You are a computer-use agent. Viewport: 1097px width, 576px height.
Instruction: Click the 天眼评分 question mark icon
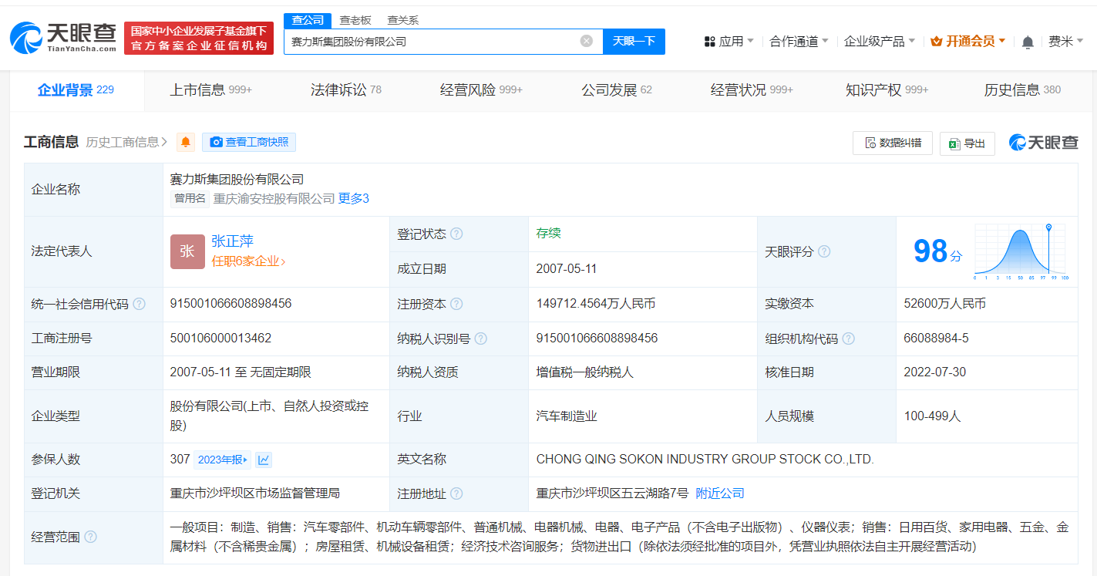(825, 251)
